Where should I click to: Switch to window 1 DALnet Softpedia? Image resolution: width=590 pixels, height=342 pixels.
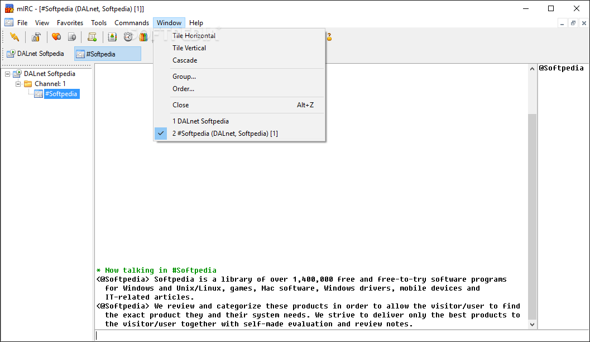point(239,121)
